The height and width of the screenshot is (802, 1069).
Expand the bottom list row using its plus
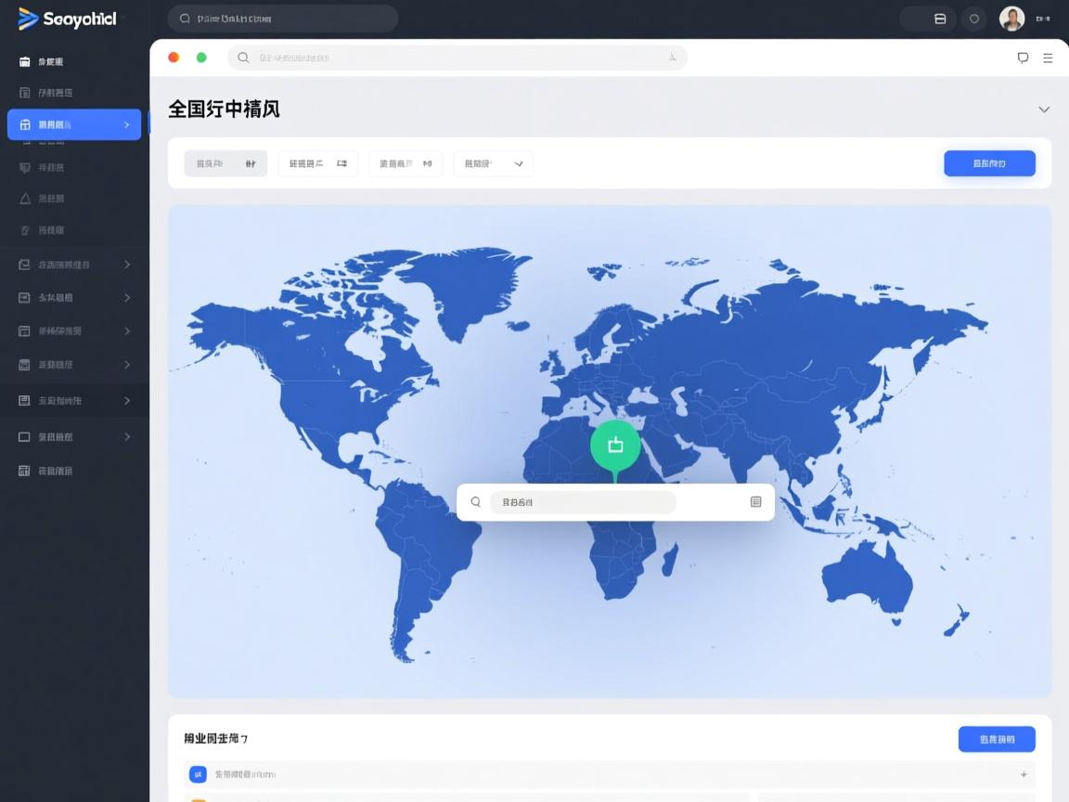(1023, 773)
